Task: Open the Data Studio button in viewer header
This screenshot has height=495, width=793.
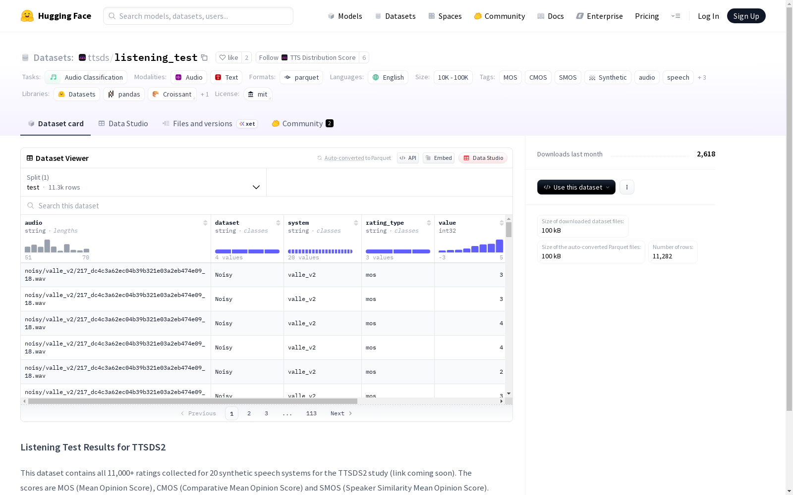Action: coord(483,158)
